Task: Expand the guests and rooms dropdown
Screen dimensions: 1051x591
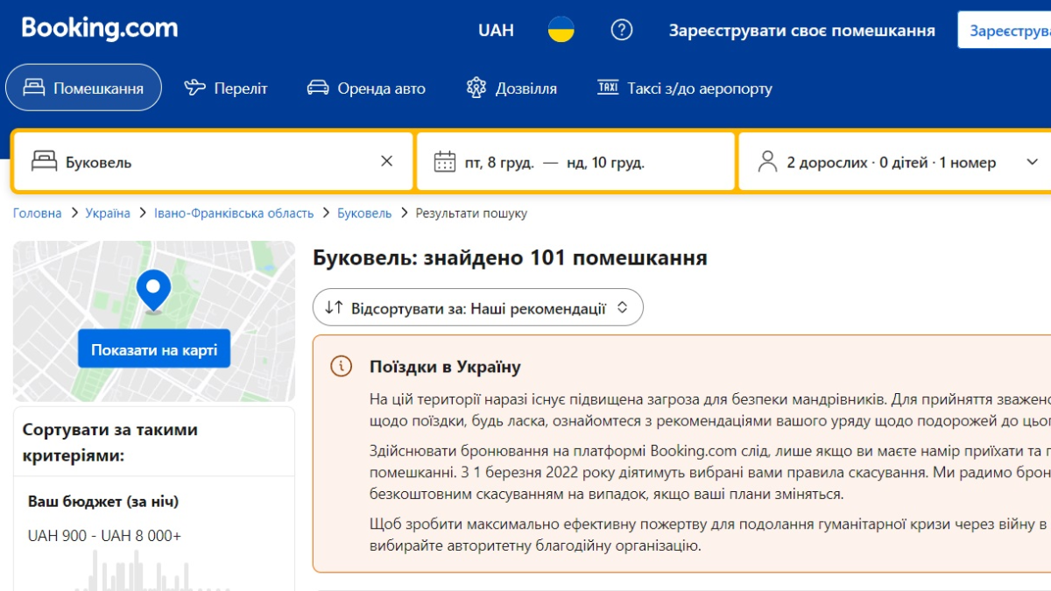Action: click(1032, 162)
